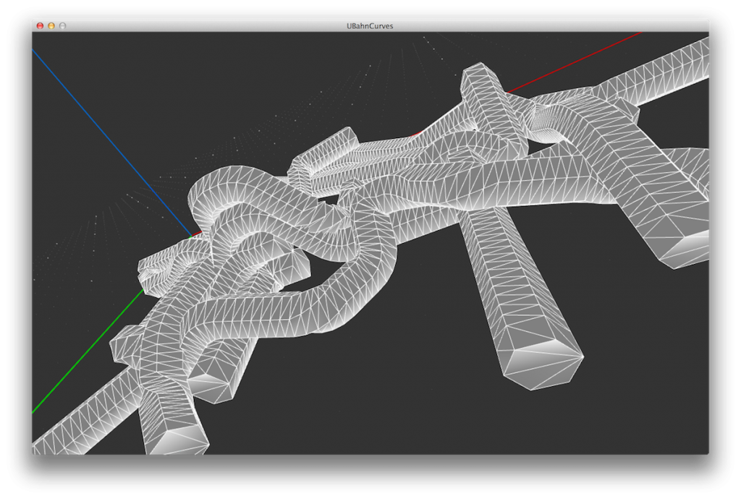Click the gray zoom button in title bar
The height and width of the screenshot is (499, 741).
(x=62, y=26)
